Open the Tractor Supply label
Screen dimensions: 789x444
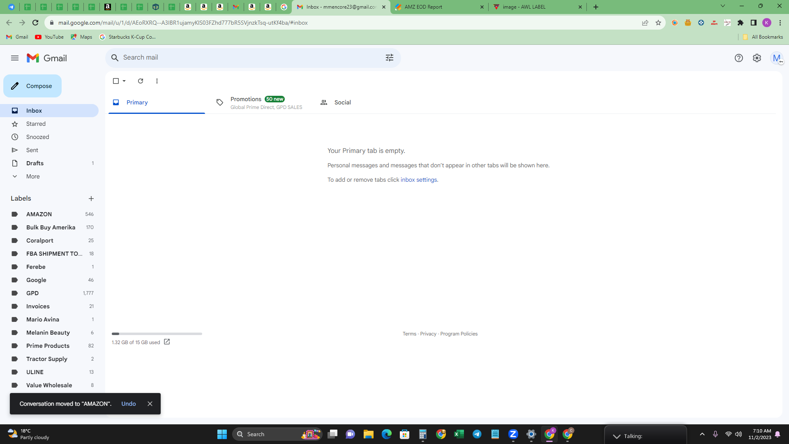tap(49, 359)
